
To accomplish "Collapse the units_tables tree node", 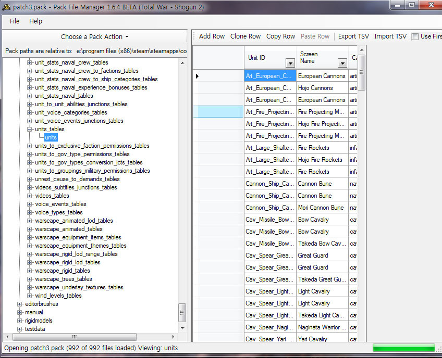I will [29, 129].
